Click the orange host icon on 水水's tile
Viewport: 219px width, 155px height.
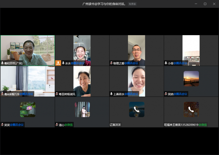pos(58,63)
